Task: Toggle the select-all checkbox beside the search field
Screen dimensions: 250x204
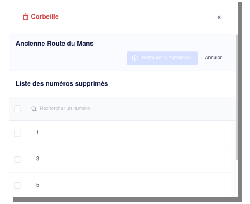Action: coord(18,109)
